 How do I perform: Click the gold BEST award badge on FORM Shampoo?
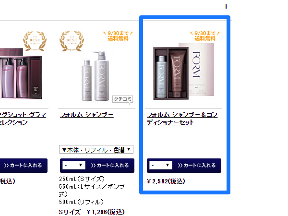(x=72, y=41)
